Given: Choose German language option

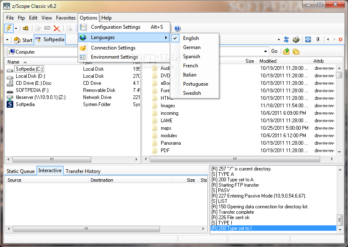Looking at the screenshot, I should [x=195, y=47].
